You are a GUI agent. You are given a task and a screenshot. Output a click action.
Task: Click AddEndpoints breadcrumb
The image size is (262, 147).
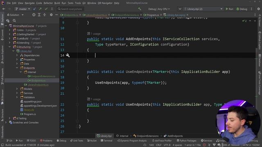pyautogui.click(x=173, y=136)
